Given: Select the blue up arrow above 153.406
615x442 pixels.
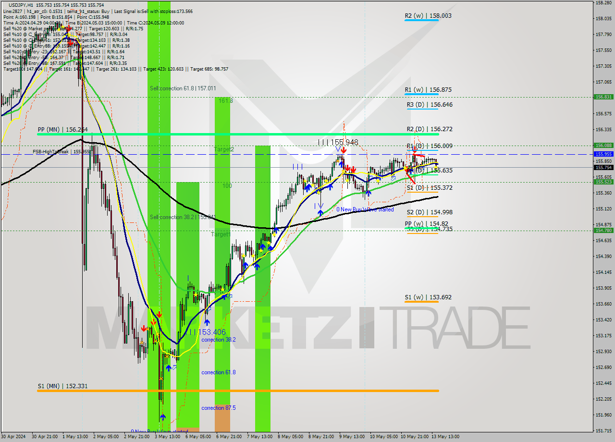Looking at the screenshot, I should (x=207, y=322).
